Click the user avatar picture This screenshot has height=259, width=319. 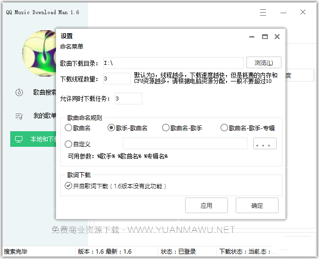(43, 53)
